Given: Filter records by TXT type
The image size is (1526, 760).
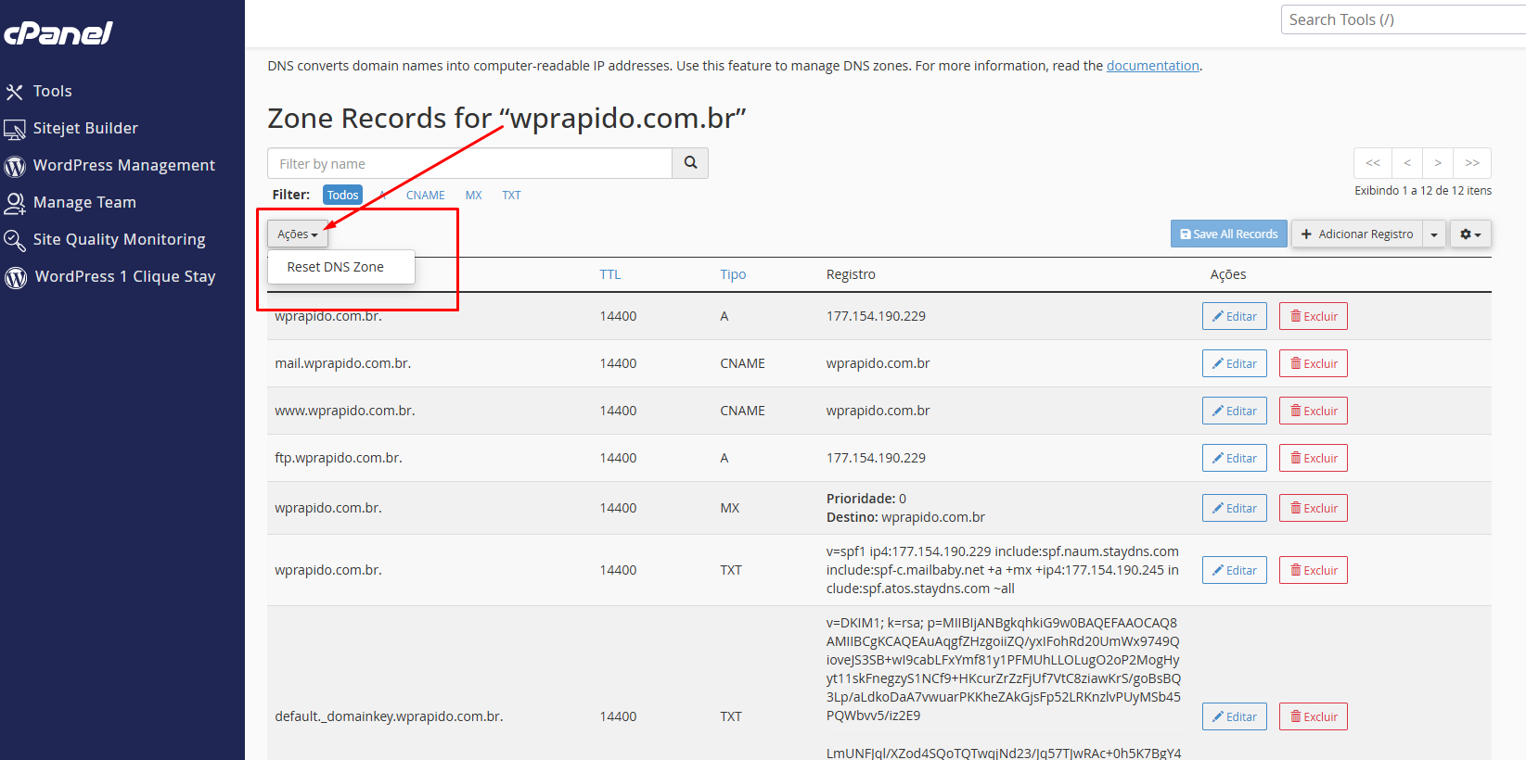Looking at the screenshot, I should pyautogui.click(x=511, y=195).
